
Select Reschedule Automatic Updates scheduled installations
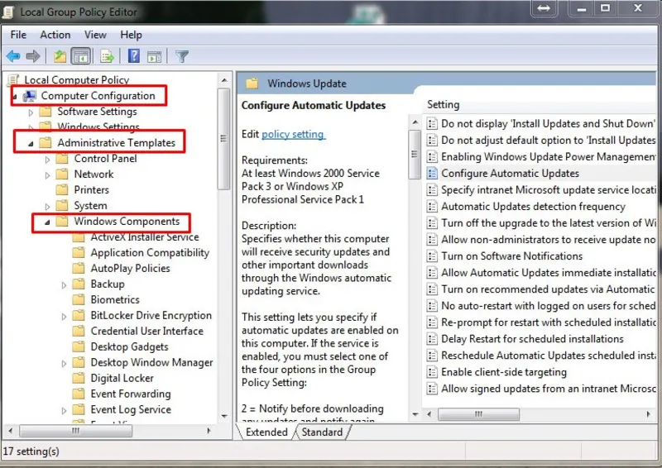click(541, 356)
